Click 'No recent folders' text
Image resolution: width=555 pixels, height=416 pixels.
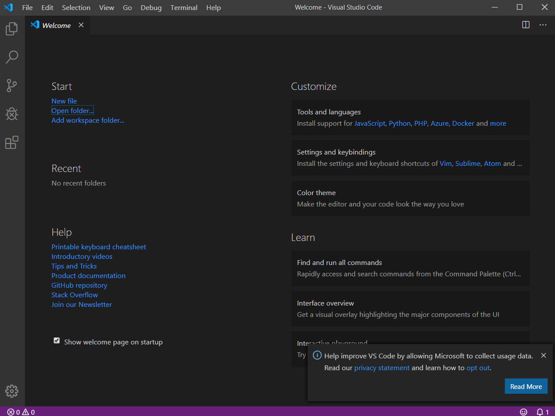[79, 183]
